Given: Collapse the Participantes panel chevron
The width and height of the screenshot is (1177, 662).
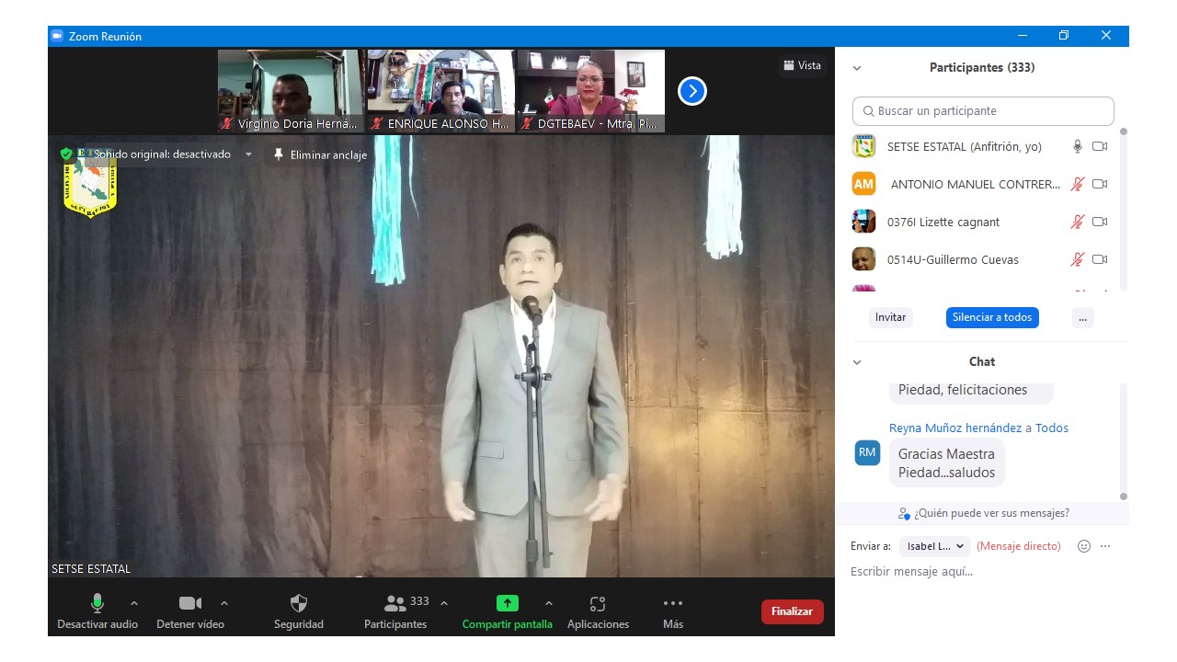Looking at the screenshot, I should tap(857, 68).
